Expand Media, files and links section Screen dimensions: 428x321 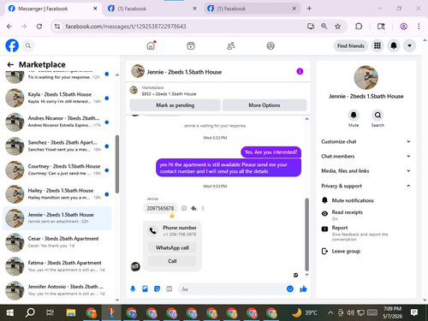366,171
